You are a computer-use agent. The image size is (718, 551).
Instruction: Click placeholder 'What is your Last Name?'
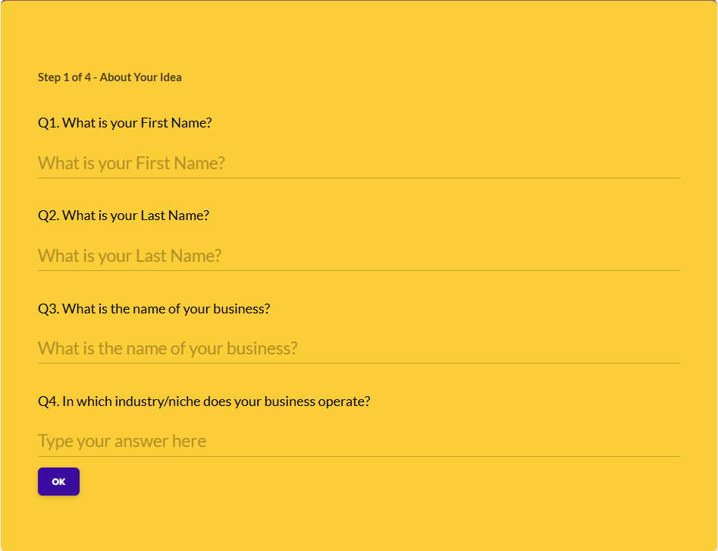130,256
